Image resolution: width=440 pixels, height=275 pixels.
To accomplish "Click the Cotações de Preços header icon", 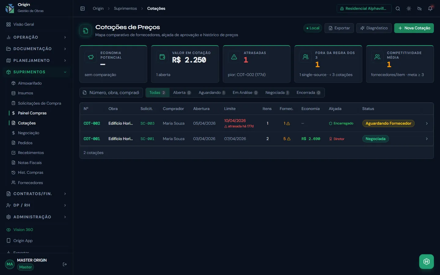I will pos(86,31).
